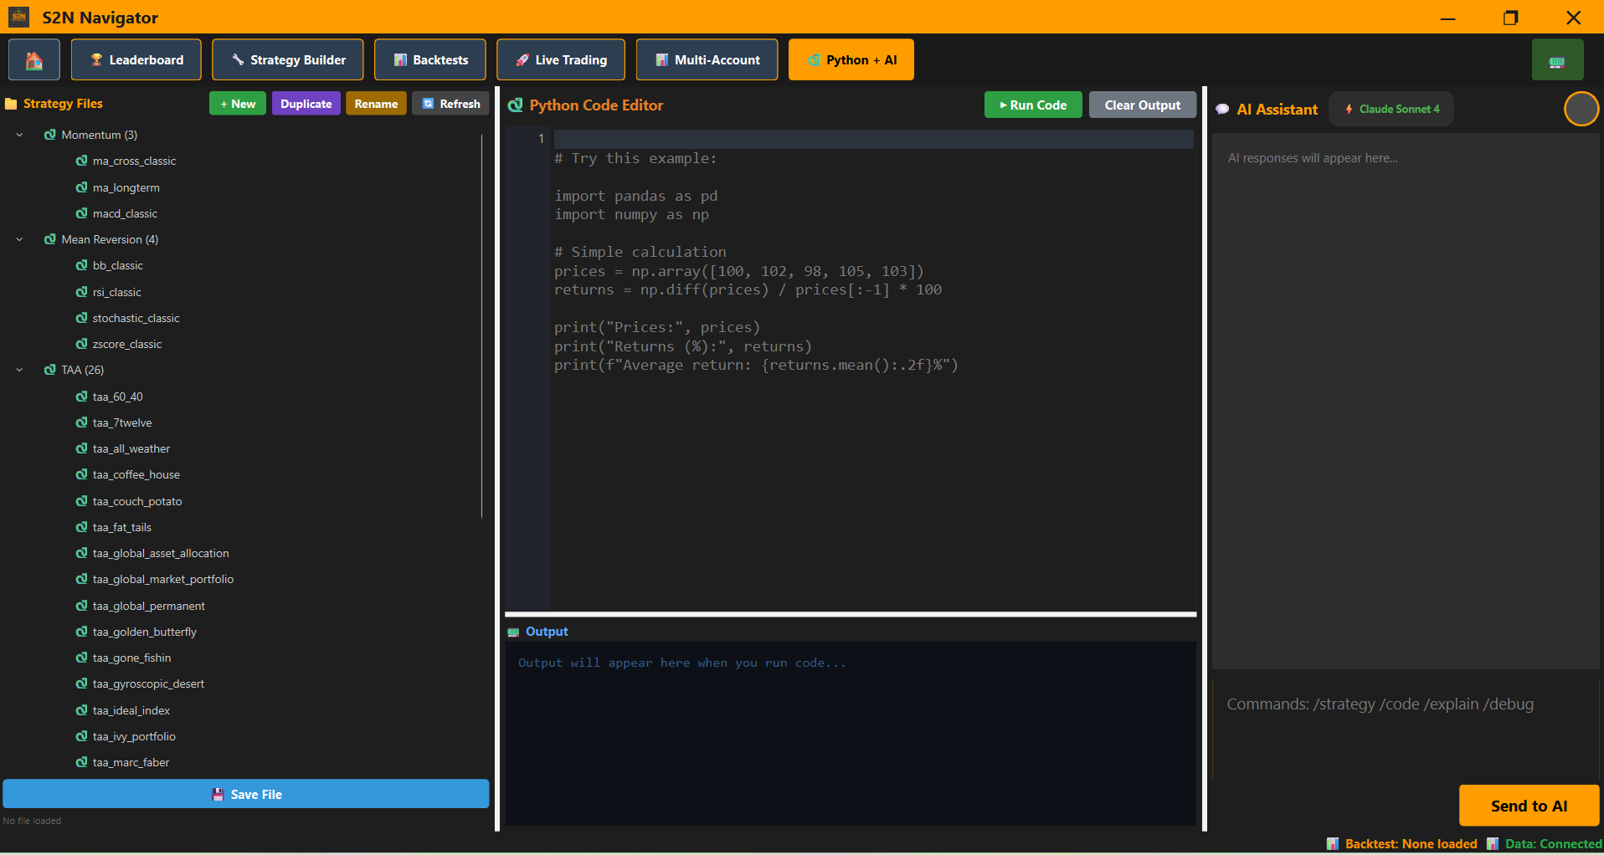This screenshot has height=855, width=1604.
Task: Click the ma_cross_classic file icon
Action: (81, 161)
